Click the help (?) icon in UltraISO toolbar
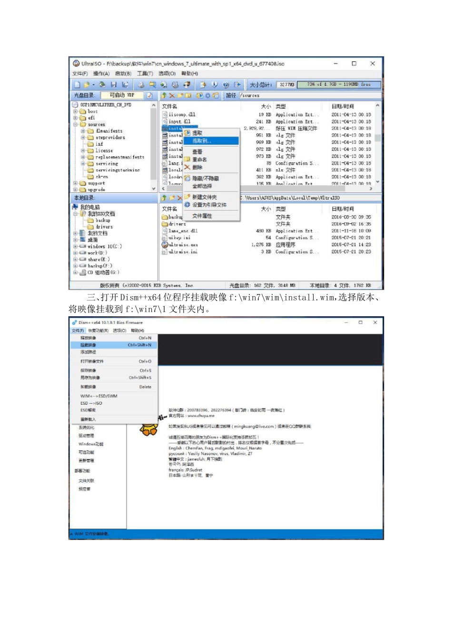 coord(226,85)
